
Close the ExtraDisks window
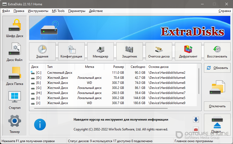[226, 4]
